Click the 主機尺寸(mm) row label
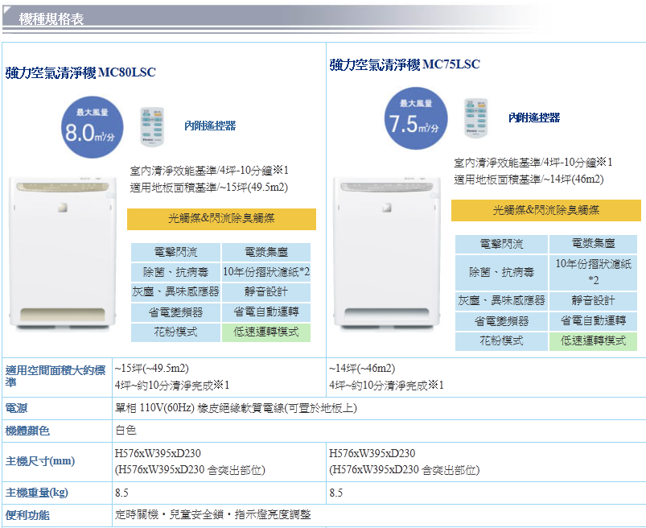646x528 pixels. click(x=40, y=461)
